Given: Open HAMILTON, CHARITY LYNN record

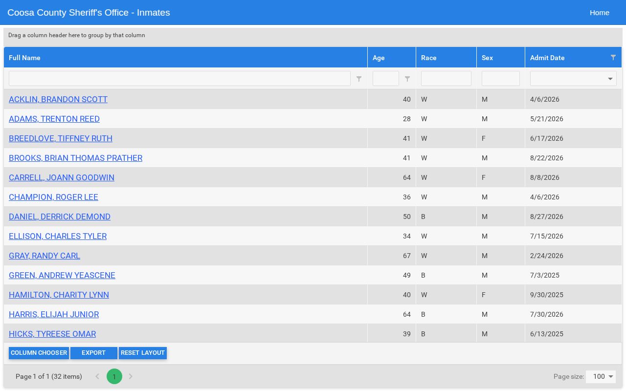Looking at the screenshot, I should [x=59, y=295].
